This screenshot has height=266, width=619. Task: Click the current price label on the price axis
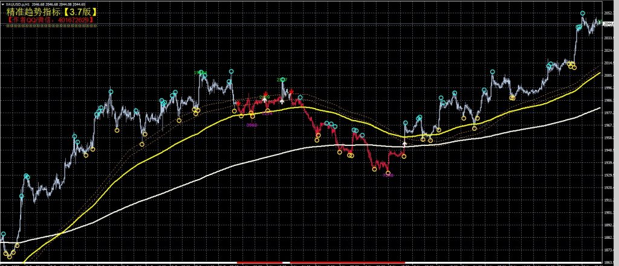click(610, 24)
